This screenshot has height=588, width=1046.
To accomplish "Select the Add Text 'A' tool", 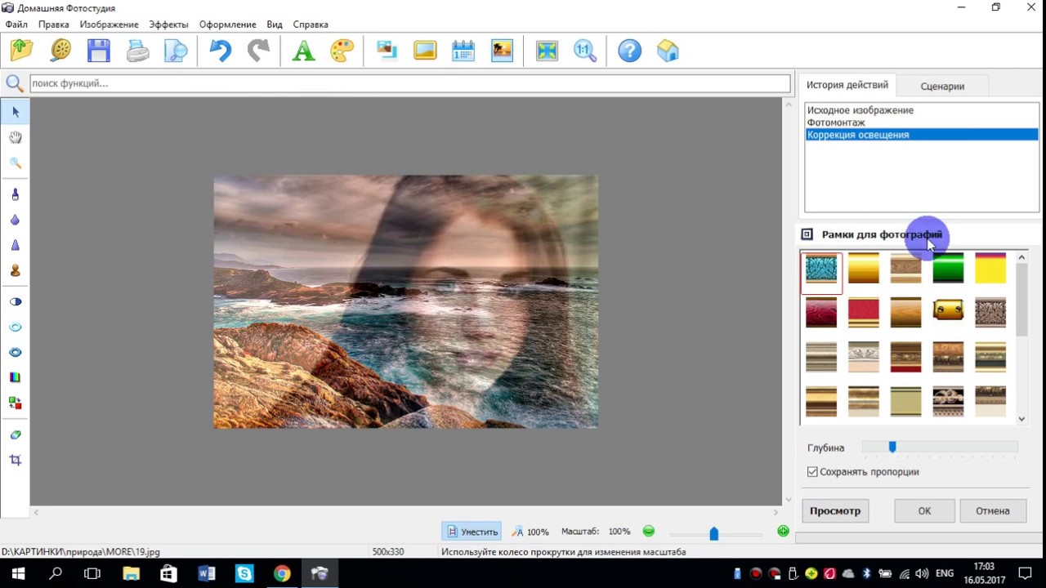I will [x=303, y=51].
